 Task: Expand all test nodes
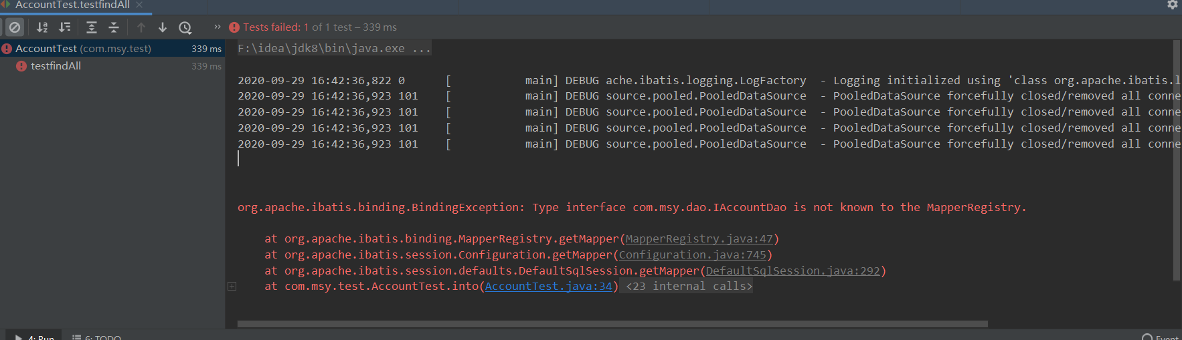pos(92,27)
